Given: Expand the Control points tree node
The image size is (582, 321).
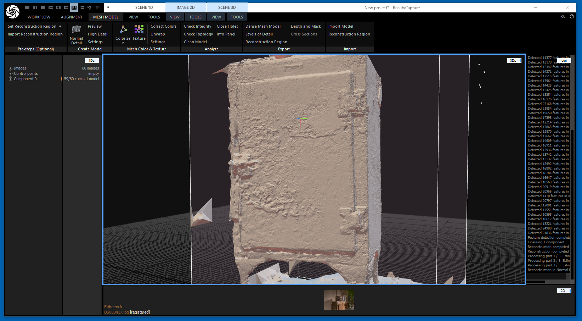Looking at the screenshot, I should pos(11,74).
